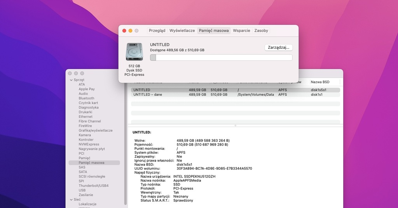Select Diagnostyka in the sidebar
Screen dimensions: 398x208
pos(89,107)
